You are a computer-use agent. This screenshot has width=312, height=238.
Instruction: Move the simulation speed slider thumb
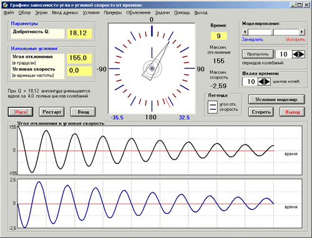pyautogui.click(x=273, y=32)
